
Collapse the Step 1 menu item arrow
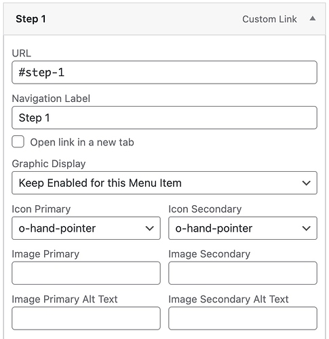(x=313, y=18)
